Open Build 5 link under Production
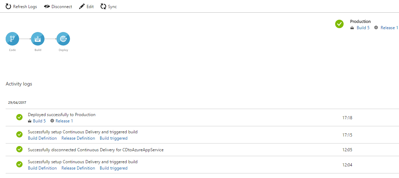Viewport: 399px width, 178px height. point(363,28)
